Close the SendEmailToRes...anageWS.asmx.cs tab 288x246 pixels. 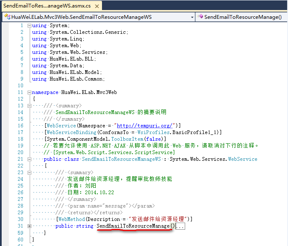(97, 6)
